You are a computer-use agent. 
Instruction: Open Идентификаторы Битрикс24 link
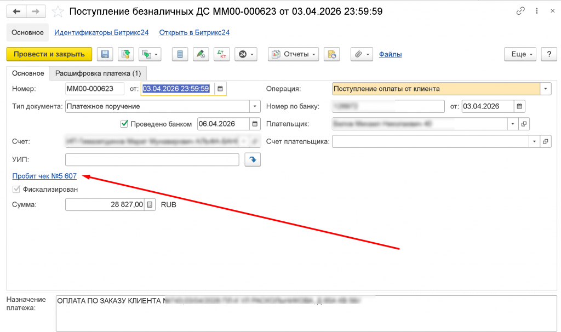point(101,32)
